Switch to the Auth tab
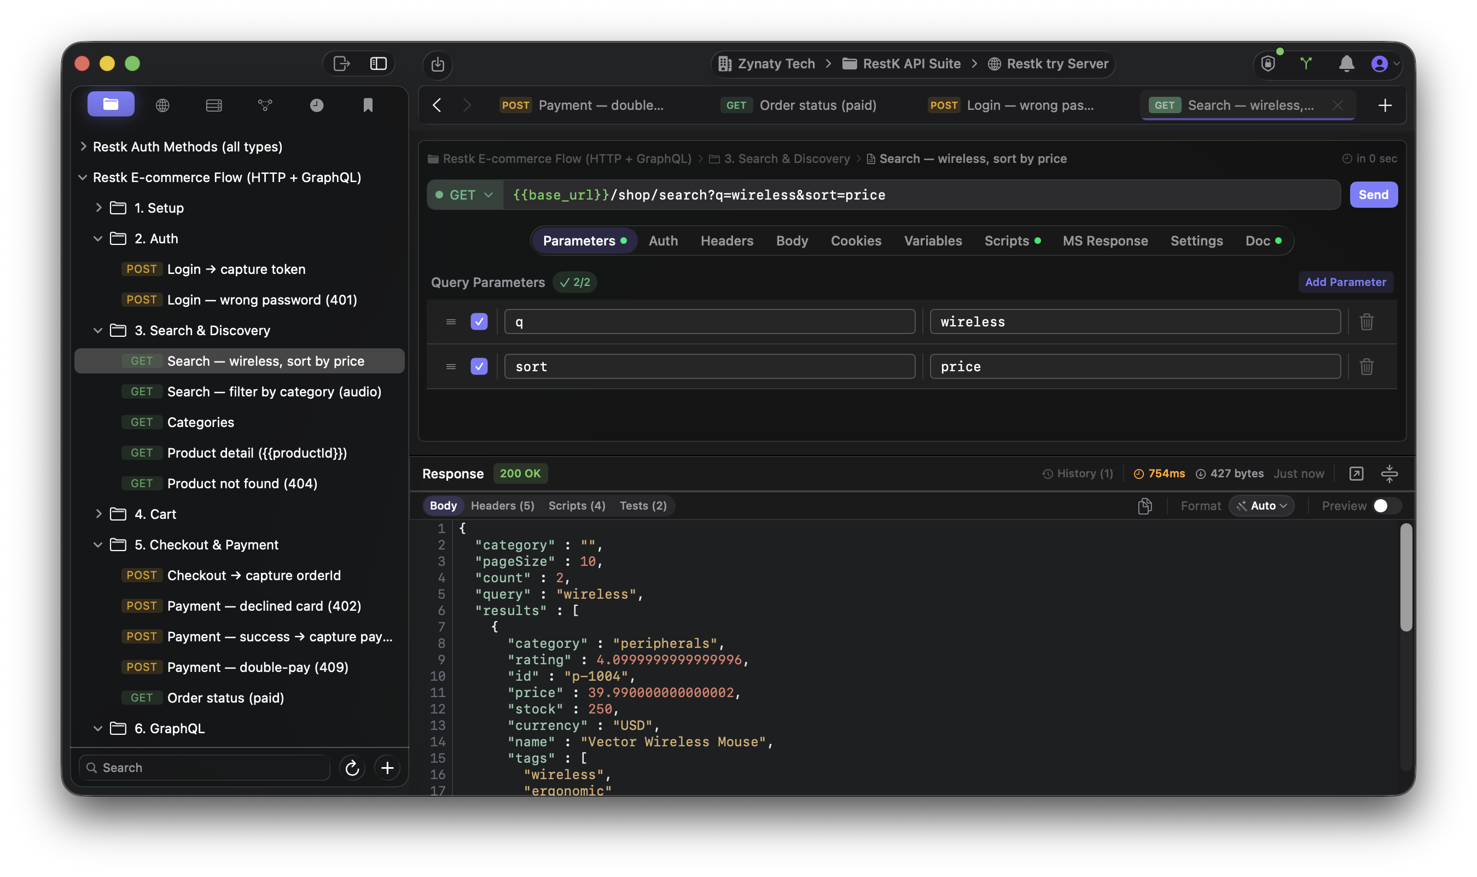The height and width of the screenshot is (877, 1477). click(x=663, y=241)
